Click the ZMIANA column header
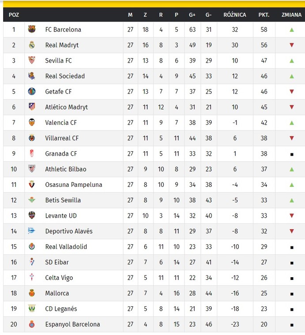This screenshot has width=305, height=335. [291, 15]
